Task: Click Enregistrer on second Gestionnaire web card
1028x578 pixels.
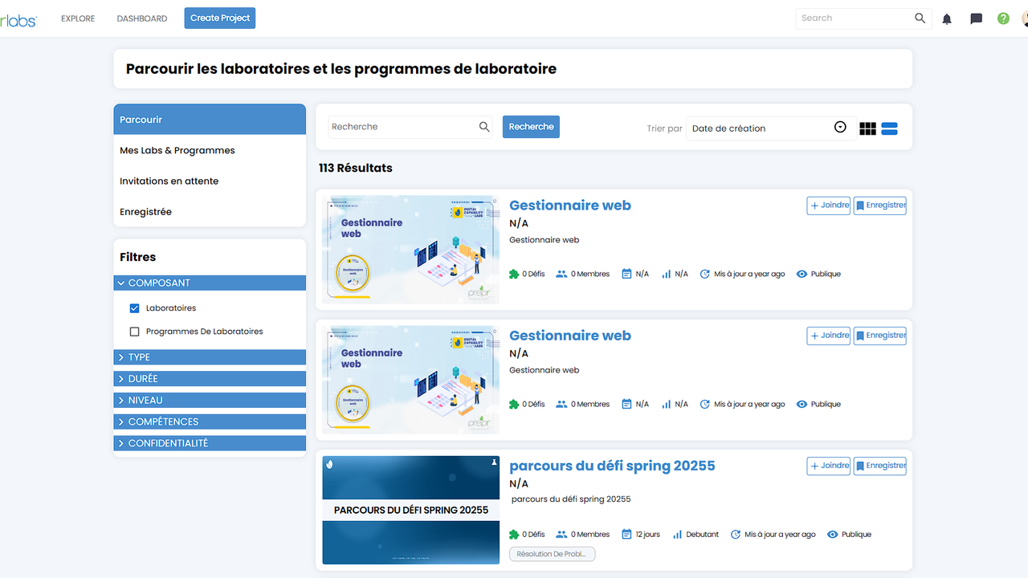Action: point(880,336)
